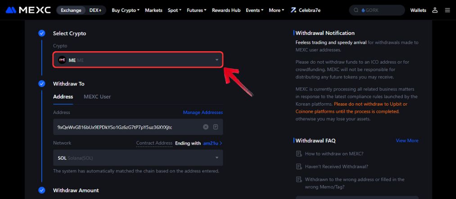456x199 pixels.
Task: Open the SOL network dropdown
Action: point(138,158)
